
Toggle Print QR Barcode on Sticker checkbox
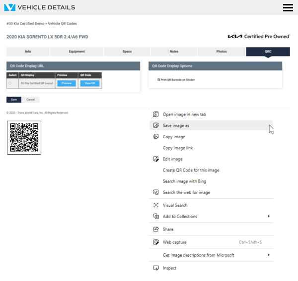click(159, 80)
